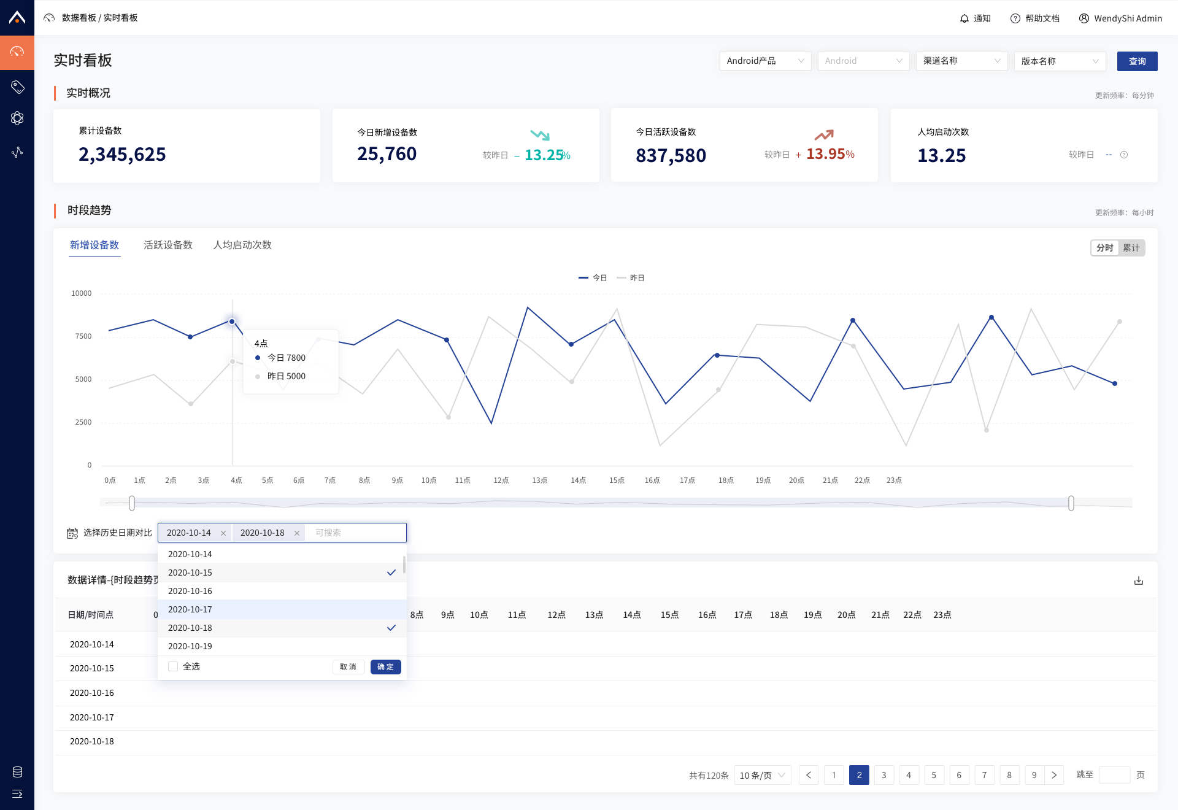Download data details via download icon
The image size is (1178, 810).
tap(1139, 580)
